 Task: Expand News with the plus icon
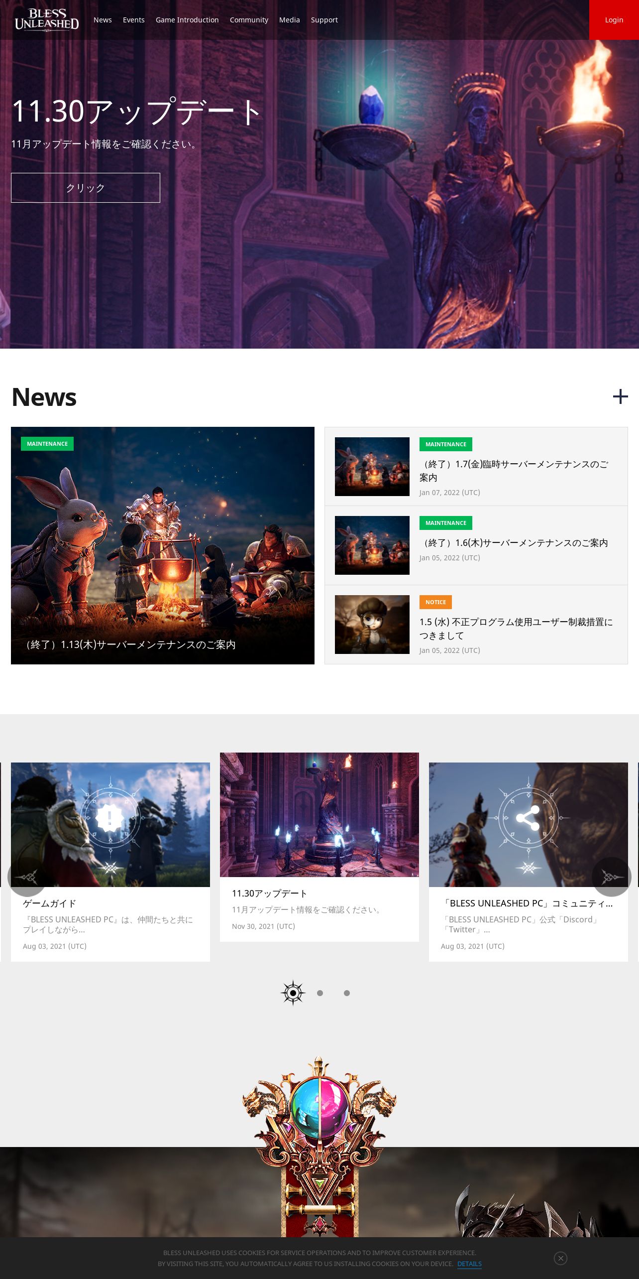620,397
